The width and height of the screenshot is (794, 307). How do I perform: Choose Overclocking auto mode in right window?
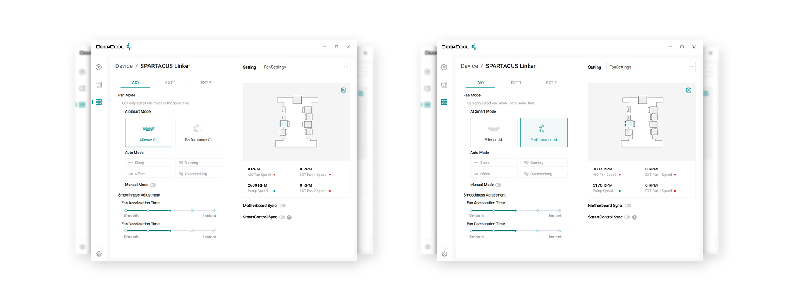click(544, 174)
